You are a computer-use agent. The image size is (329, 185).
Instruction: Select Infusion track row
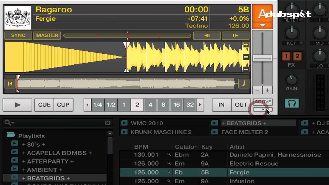pos(224,181)
